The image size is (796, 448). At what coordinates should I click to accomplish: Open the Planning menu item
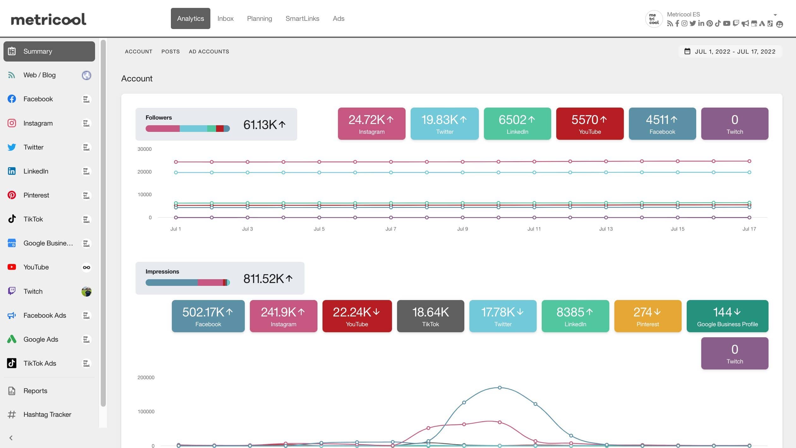tap(259, 18)
